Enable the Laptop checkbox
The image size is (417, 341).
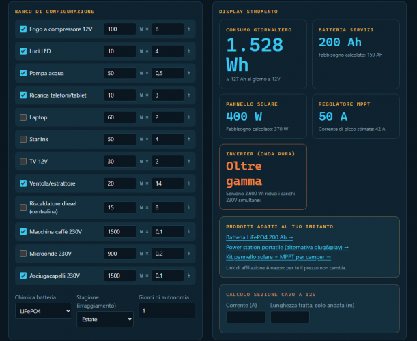point(23,117)
